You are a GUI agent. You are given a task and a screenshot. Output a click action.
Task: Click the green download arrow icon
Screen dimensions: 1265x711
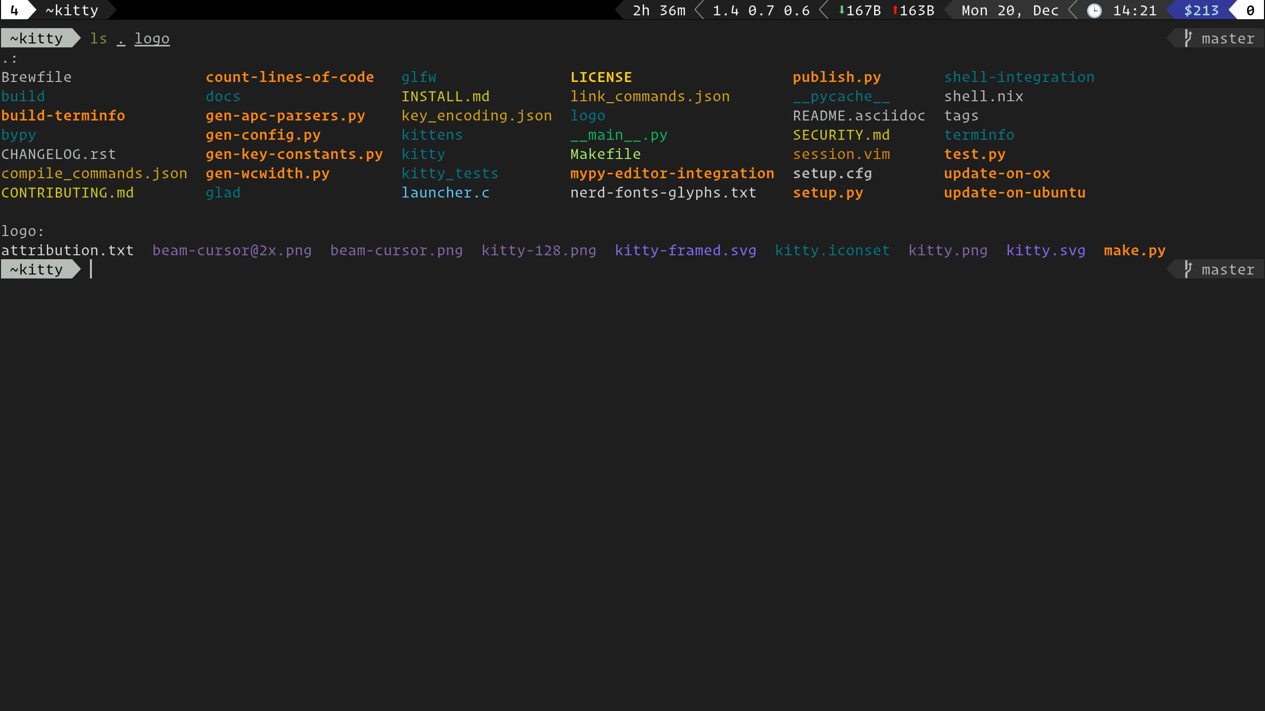pos(842,10)
